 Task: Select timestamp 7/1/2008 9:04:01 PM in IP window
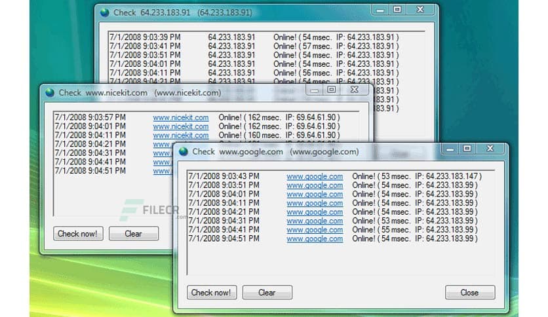145,64
